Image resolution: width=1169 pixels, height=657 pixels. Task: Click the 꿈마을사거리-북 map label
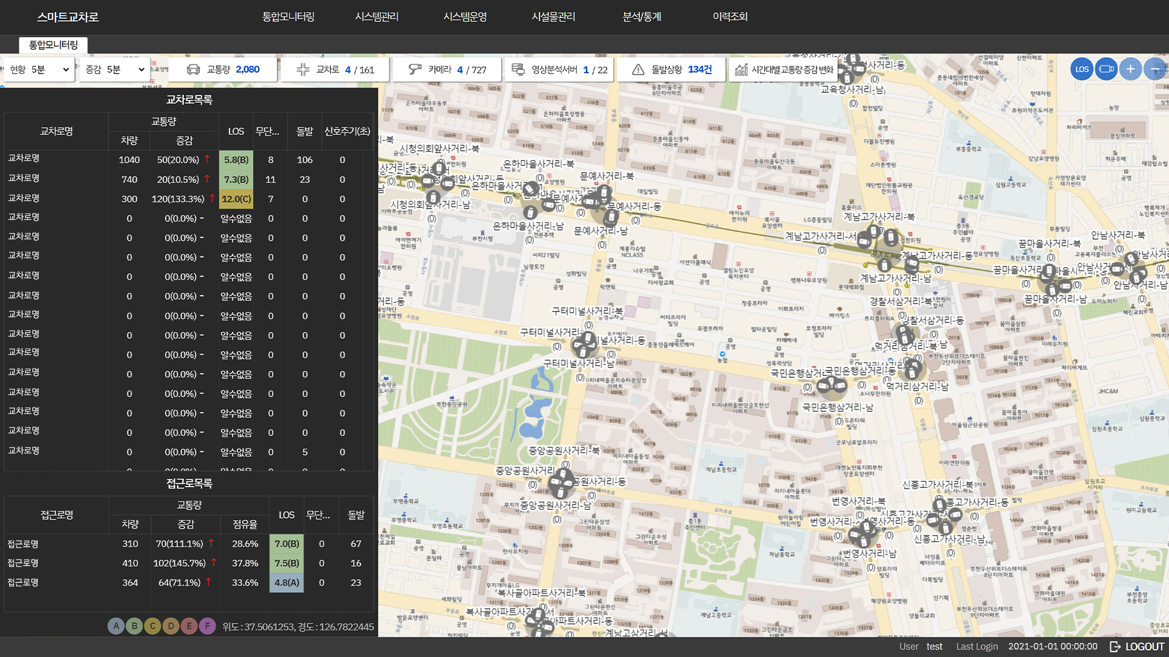1049,243
